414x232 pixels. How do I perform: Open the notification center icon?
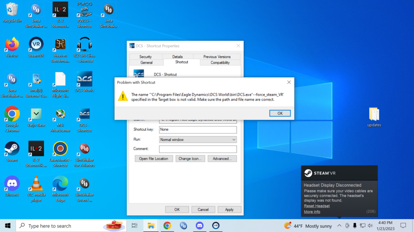[x=403, y=226]
